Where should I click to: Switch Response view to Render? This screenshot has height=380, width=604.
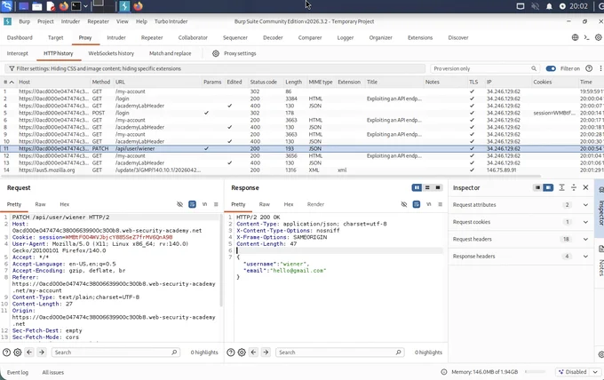(x=315, y=204)
